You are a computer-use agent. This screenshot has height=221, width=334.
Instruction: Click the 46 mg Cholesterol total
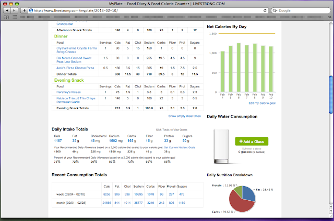tap(95, 141)
